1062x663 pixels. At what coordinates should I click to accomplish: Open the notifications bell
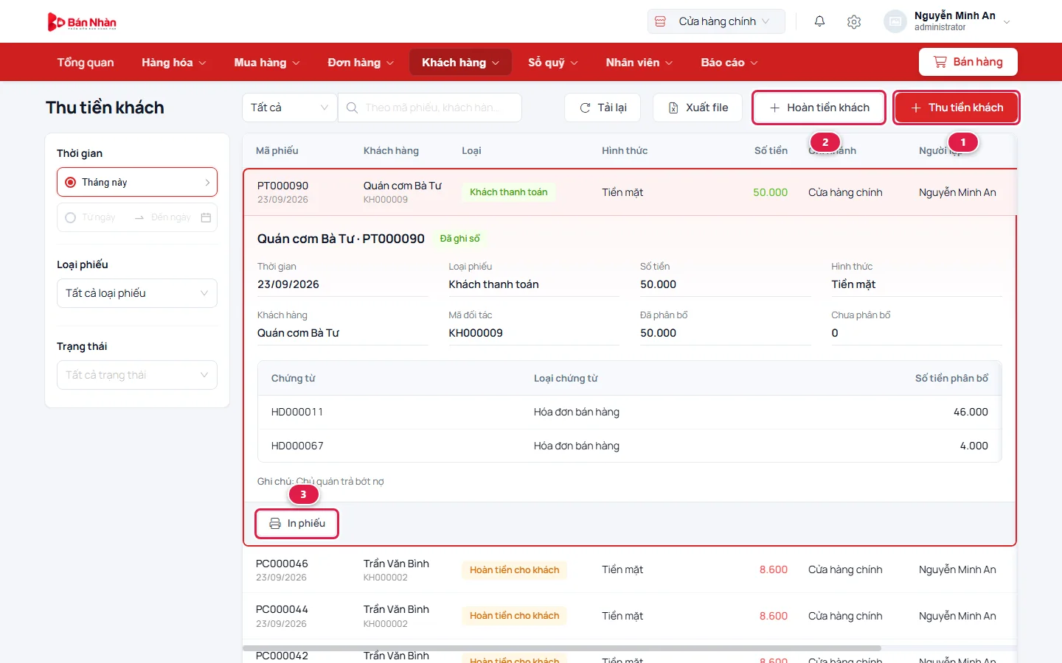[819, 21]
